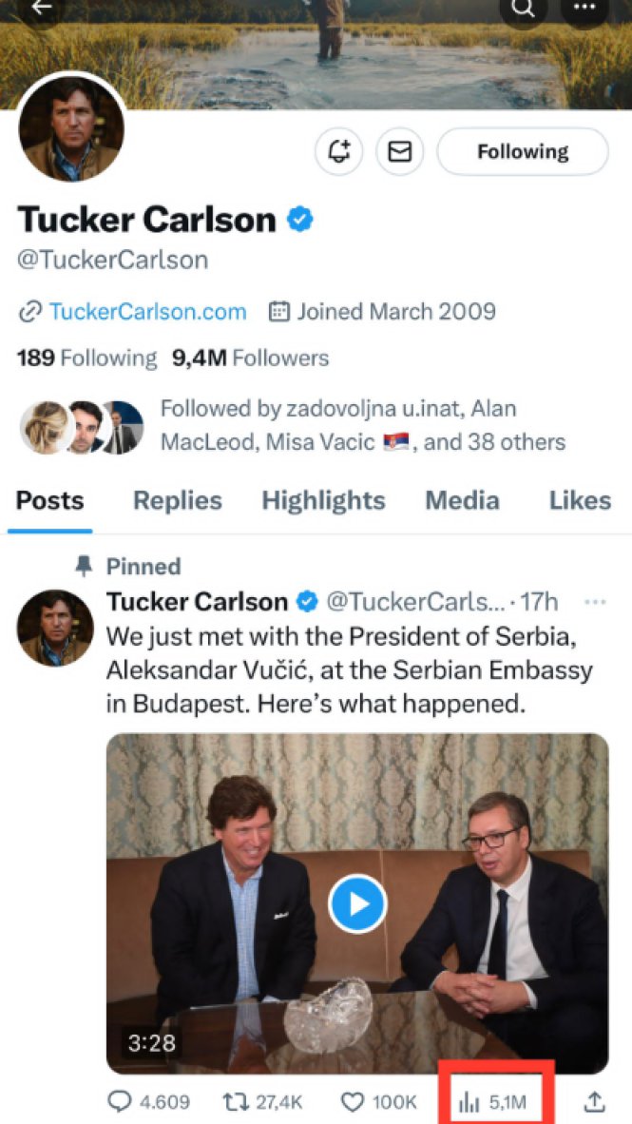632x1124 pixels.
Task: Tap the notification bell icon
Action: point(339,152)
